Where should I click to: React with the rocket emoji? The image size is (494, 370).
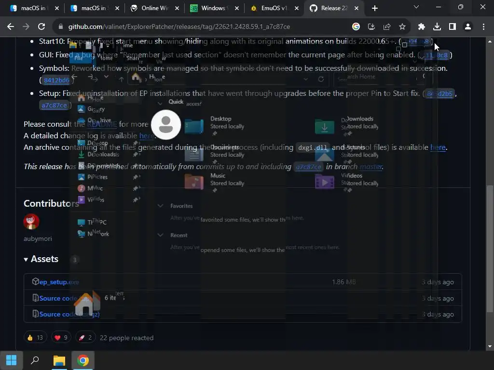[85, 338]
